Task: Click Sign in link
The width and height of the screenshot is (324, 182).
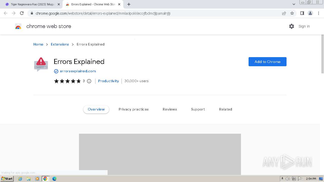Action: tap(304, 26)
